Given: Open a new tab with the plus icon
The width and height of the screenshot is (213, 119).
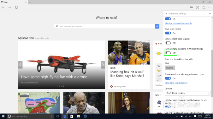Looking at the screenshot, I should point(30,2).
